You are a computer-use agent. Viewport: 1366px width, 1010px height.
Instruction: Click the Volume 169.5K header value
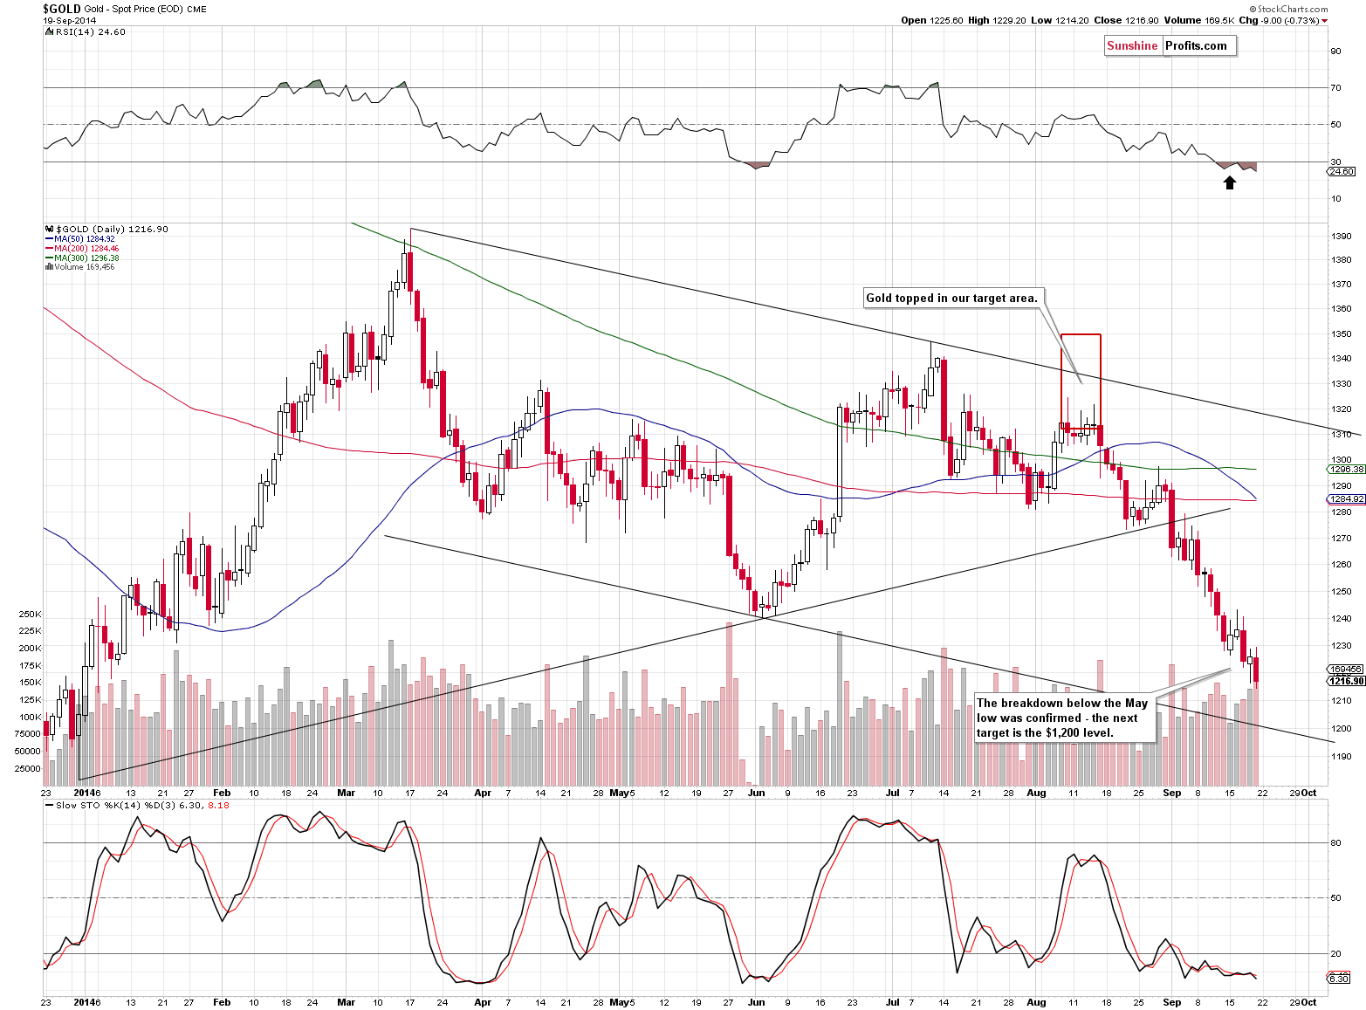[1198, 20]
